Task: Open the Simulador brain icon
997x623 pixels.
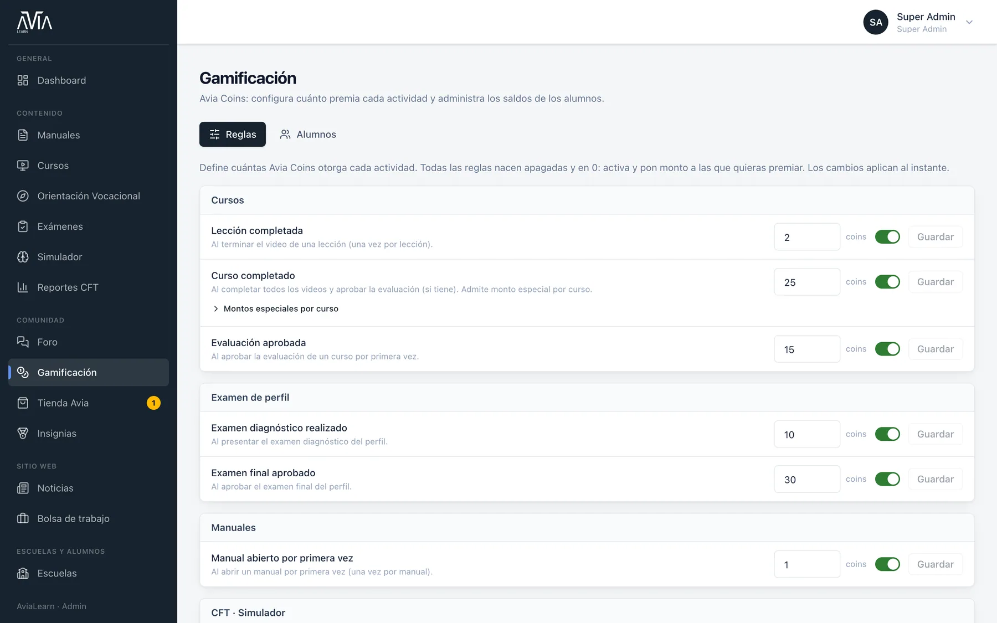Action: coord(23,257)
